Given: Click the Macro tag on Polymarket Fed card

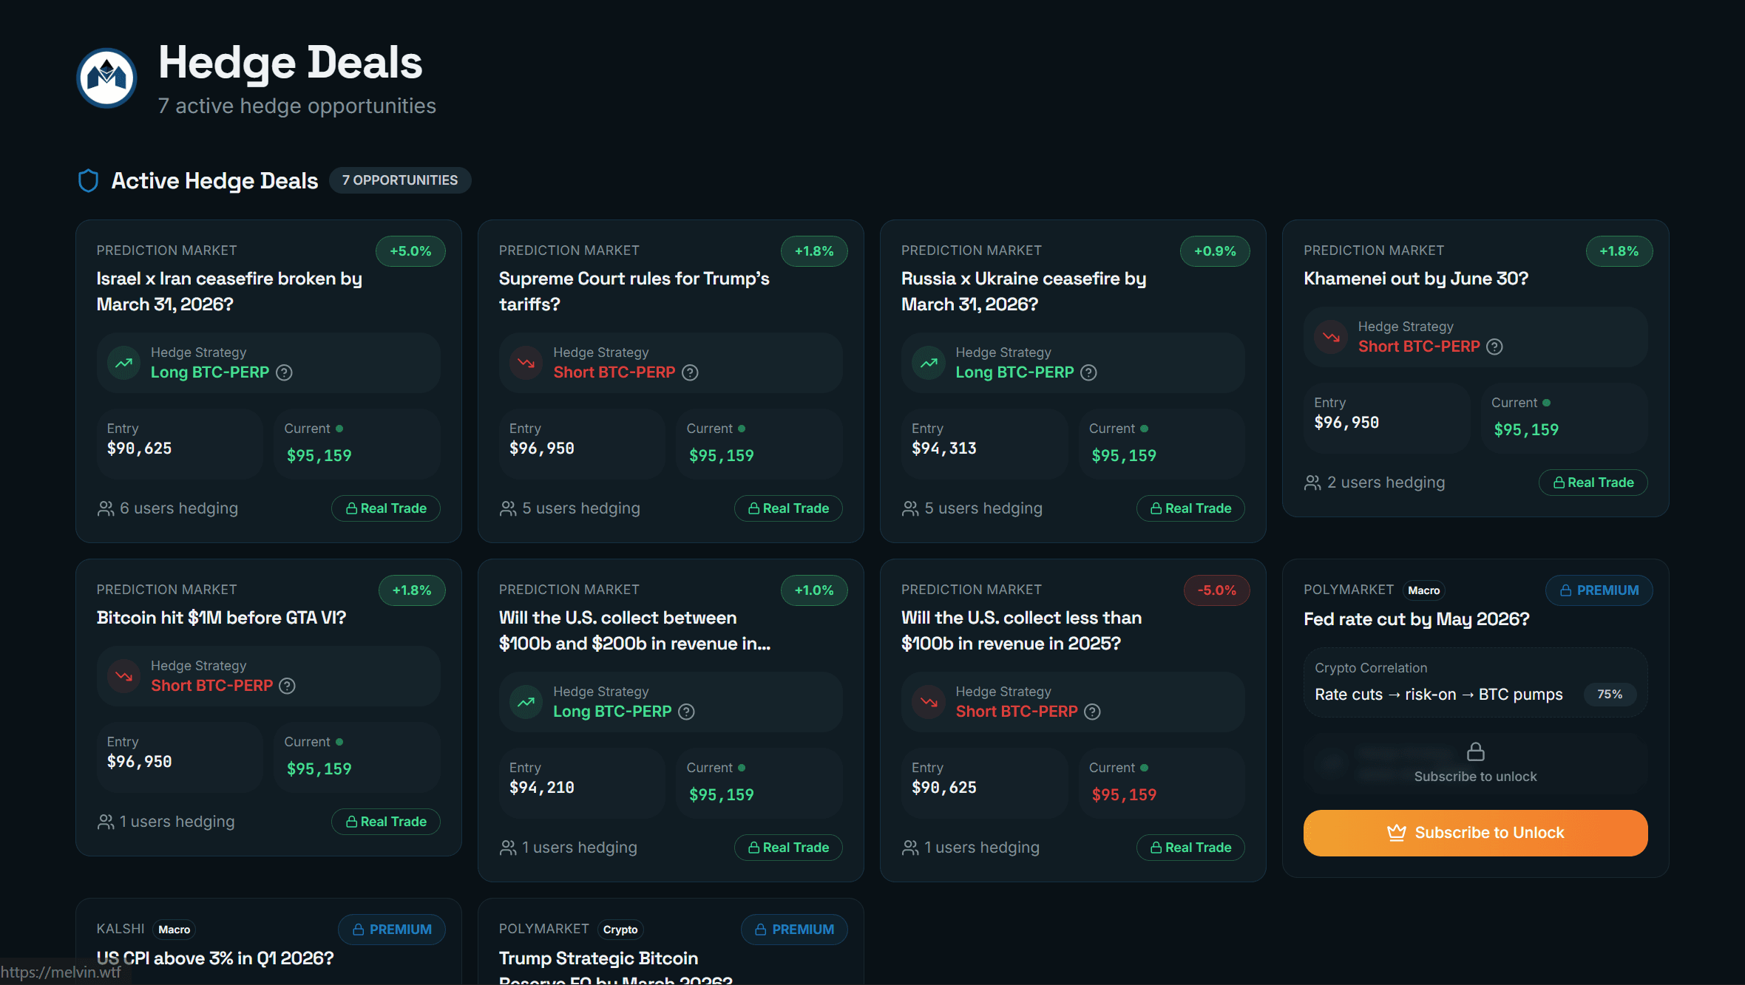Looking at the screenshot, I should [1423, 590].
